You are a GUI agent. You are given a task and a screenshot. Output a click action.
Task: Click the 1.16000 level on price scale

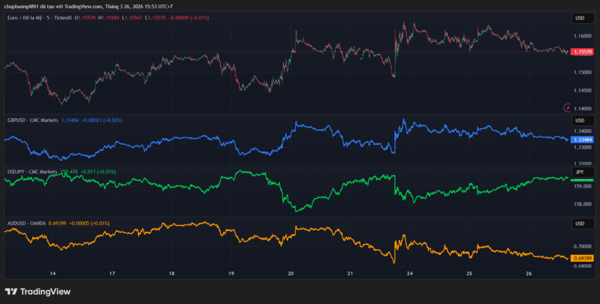tap(582, 36)
